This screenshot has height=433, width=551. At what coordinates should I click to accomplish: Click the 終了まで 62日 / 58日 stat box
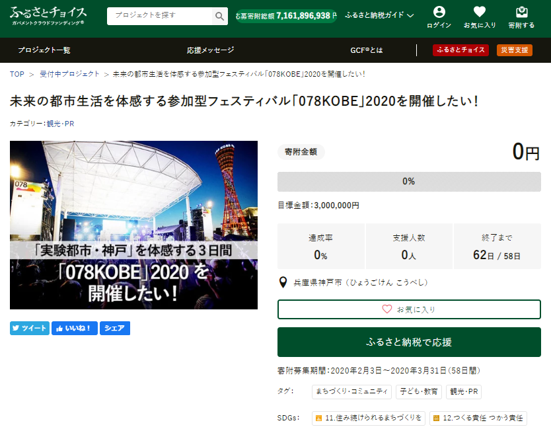497,246
